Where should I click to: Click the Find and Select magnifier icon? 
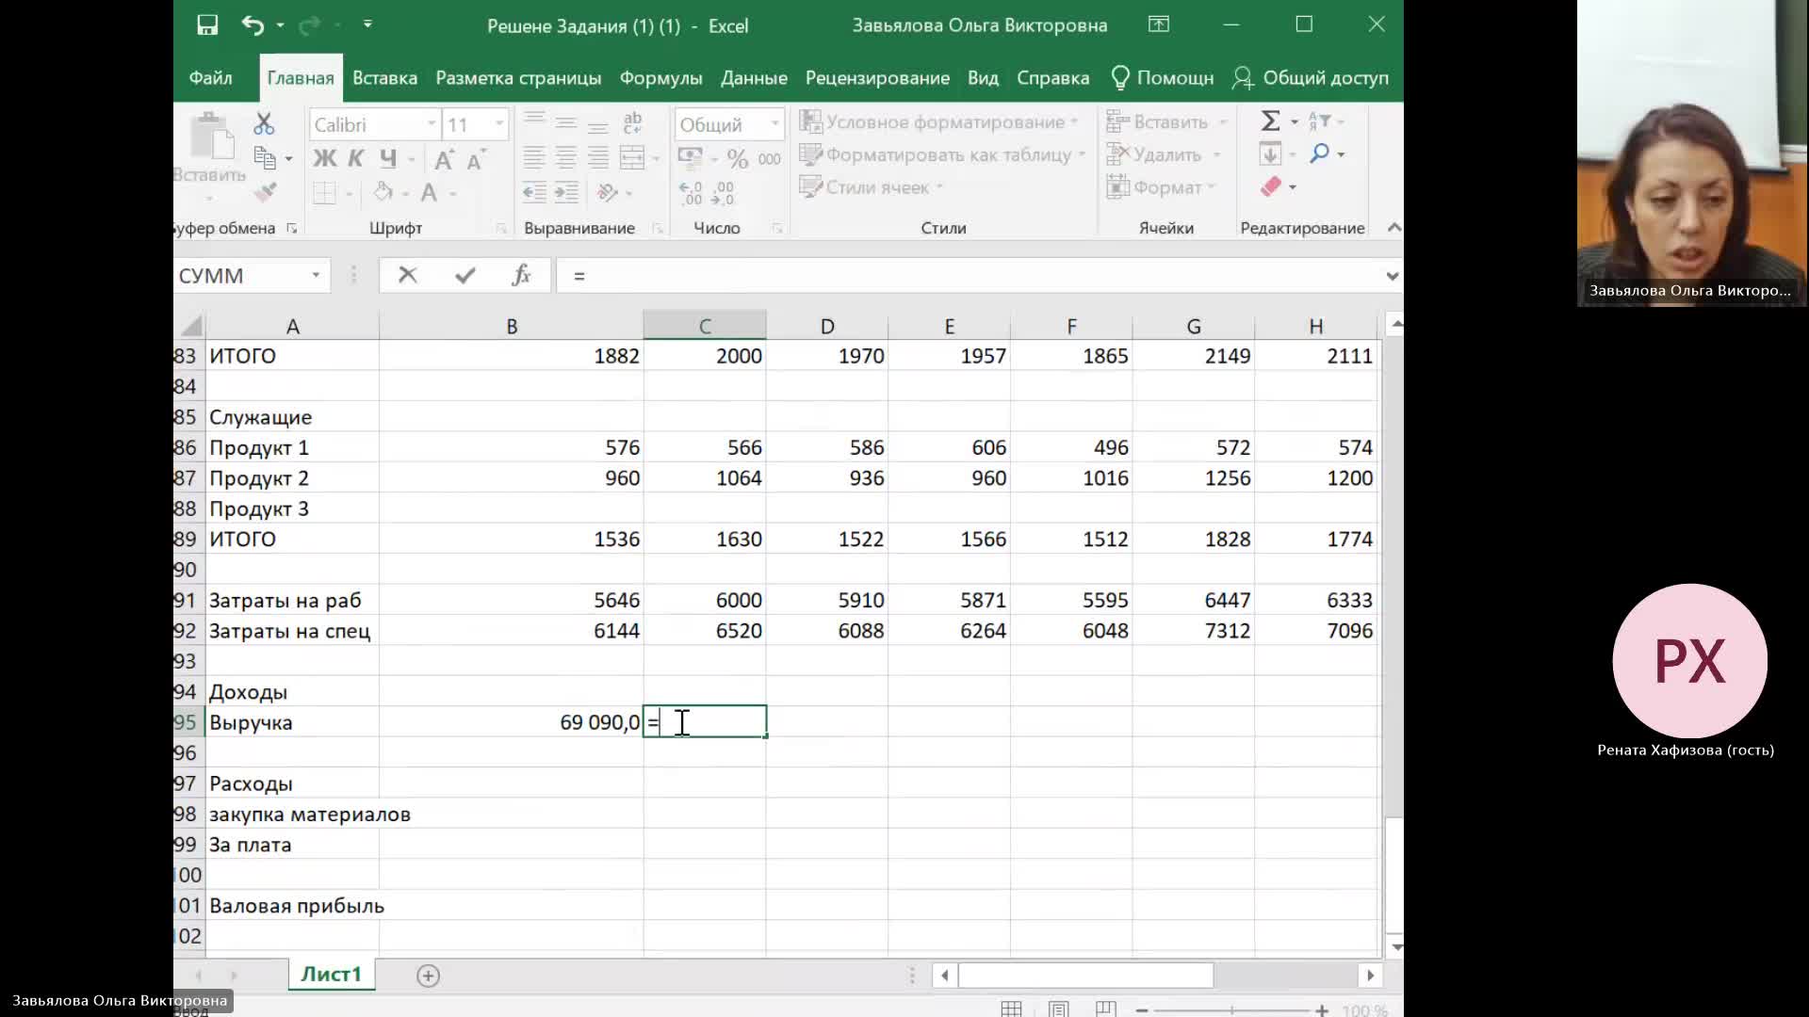coord(1320,153)
